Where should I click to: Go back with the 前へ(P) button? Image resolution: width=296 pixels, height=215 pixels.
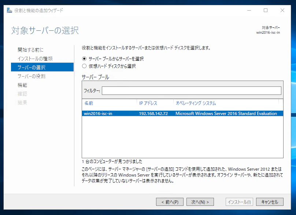click(x=170, y=202)
